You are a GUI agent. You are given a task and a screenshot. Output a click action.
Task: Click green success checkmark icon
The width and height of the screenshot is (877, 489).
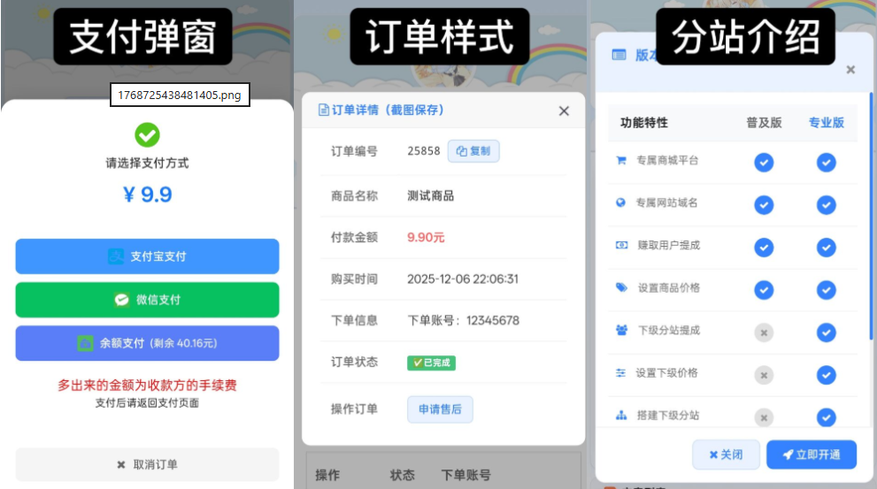coord(147,135)
